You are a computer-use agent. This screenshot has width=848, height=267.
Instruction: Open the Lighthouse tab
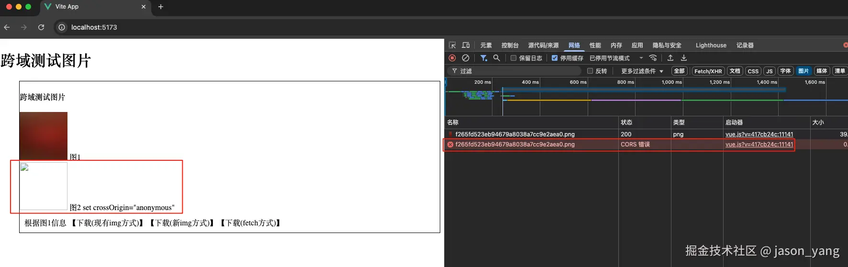coord(711,45)
